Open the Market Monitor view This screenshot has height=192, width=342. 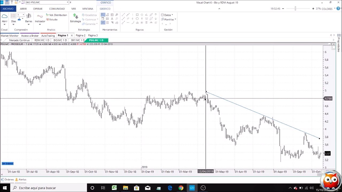(10, 35)
